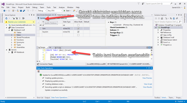Image resolution: width=187 pixels, height=103 pixels.
Task: Click the Navigate Backward toolbar icon
Action: 4,11
